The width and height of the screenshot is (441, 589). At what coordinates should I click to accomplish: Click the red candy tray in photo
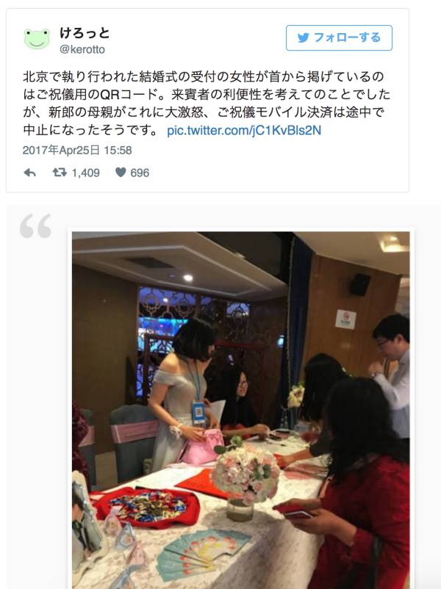tap(147, 507)
